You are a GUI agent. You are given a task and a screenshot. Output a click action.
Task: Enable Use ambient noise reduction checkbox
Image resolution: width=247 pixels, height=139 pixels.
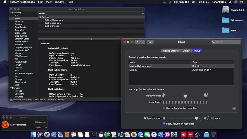164,108
